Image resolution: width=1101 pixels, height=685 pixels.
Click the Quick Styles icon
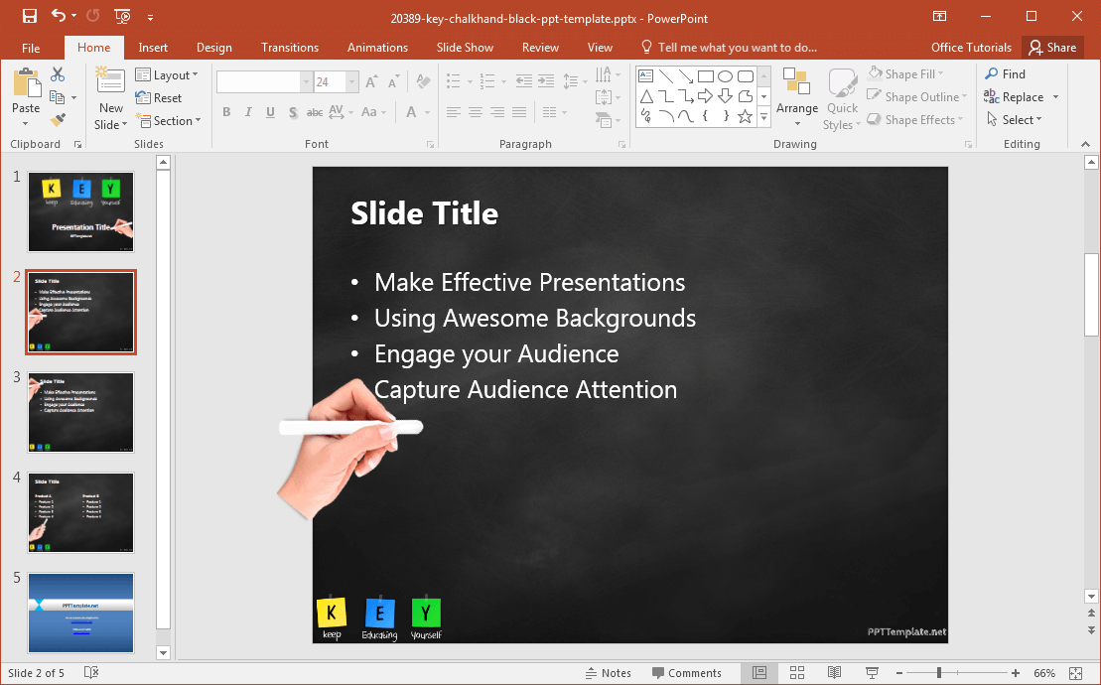pos(842,96)
